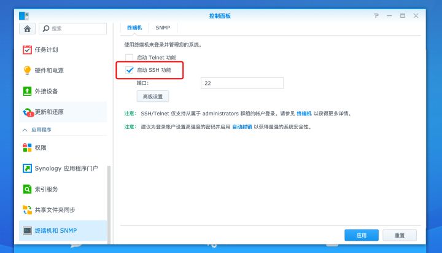Click the Advanced Settings (高级设置) button
This screenshot has width=442, height=253.
(x=152, y=96)
